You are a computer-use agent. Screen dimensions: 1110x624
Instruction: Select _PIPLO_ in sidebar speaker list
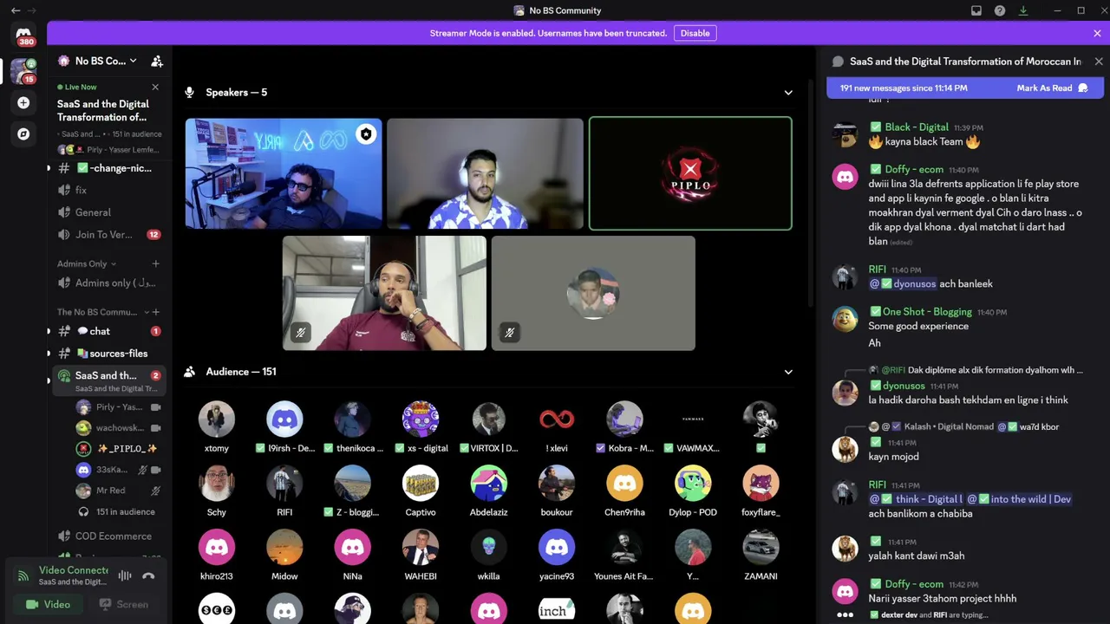[x=119, y=449]
